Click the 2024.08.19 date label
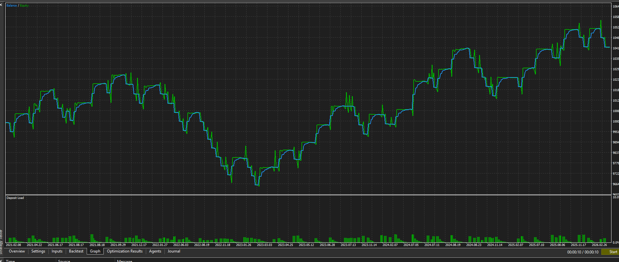Image resolution: width=619 pixels, height=262 pixels. point(453,245)
